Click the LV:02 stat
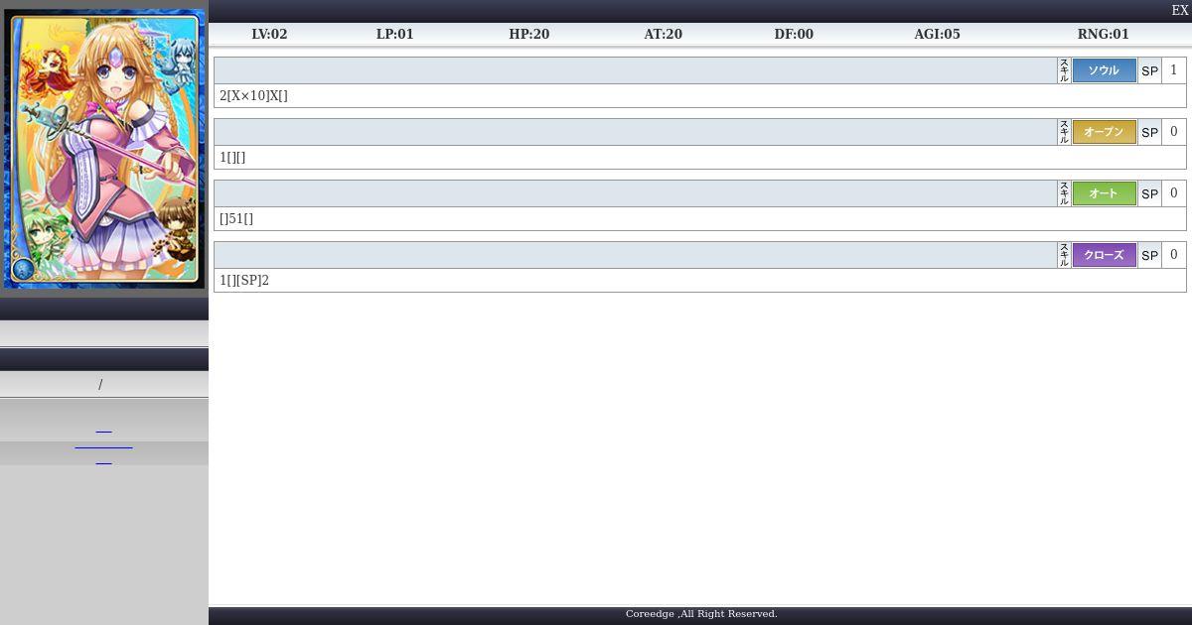1192x625 pixels. (269, 34)
